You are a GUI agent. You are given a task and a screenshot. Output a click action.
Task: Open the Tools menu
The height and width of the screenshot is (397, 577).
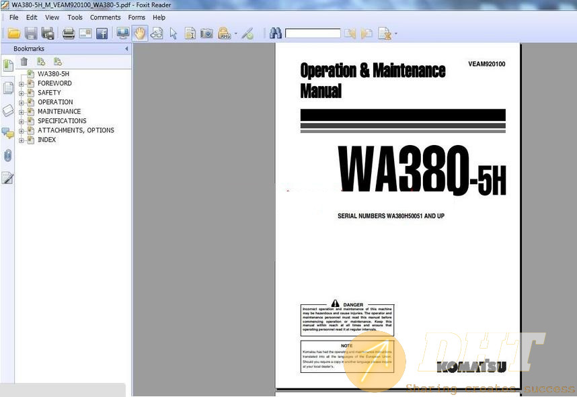(x=75, y=17)
